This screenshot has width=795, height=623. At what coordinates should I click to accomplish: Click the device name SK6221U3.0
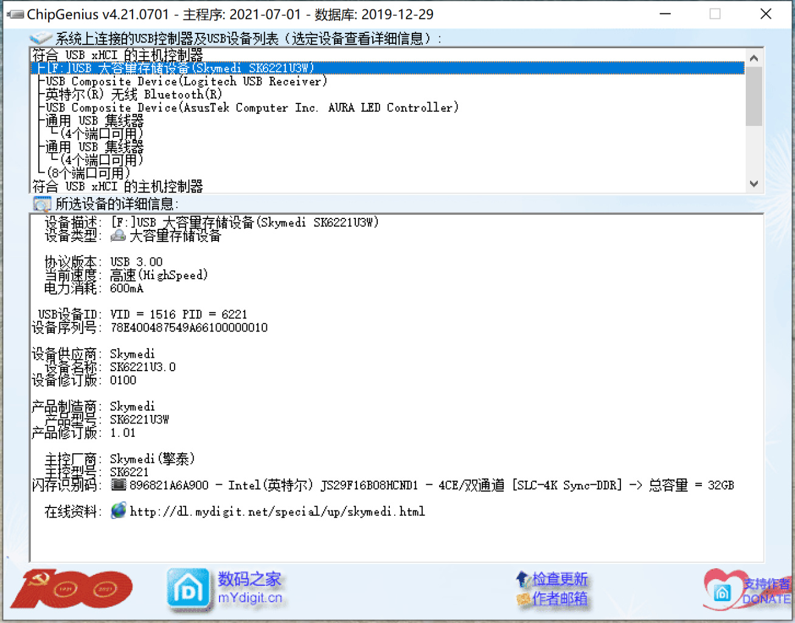click(x=143, y=367)
